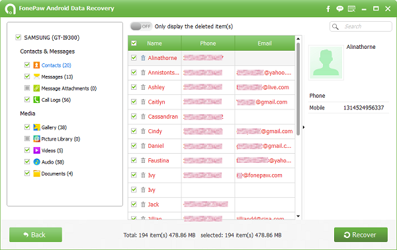Uncheck the Gallery (38) checkbox

[x=27, y=127]
